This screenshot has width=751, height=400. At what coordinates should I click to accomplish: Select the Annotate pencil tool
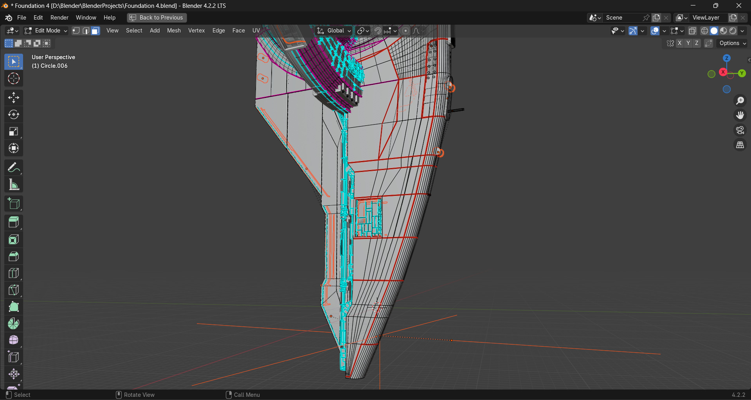point(14,168)
